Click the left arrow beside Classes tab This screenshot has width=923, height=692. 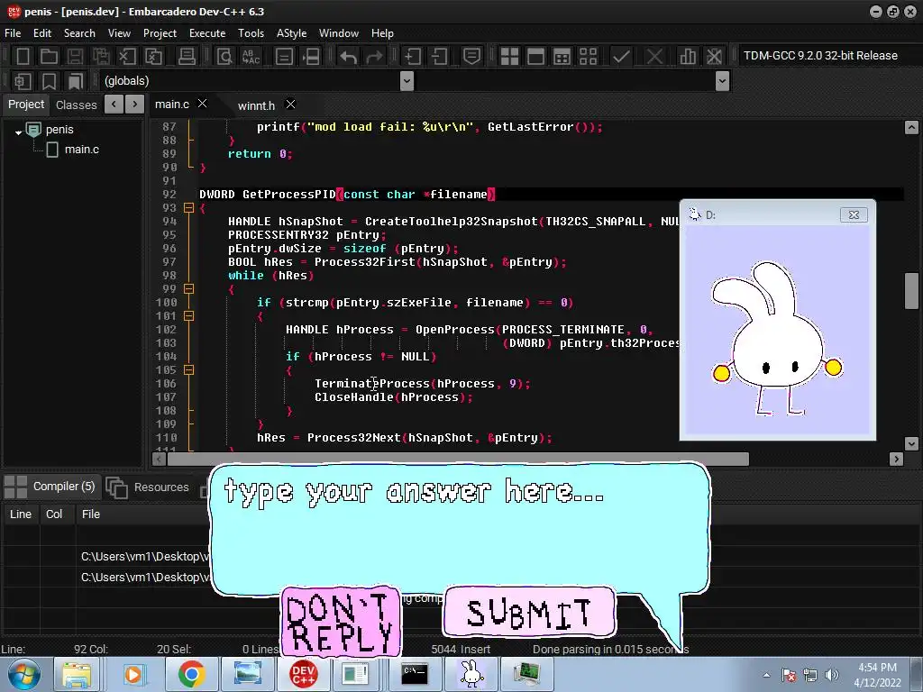click(114, 105)
